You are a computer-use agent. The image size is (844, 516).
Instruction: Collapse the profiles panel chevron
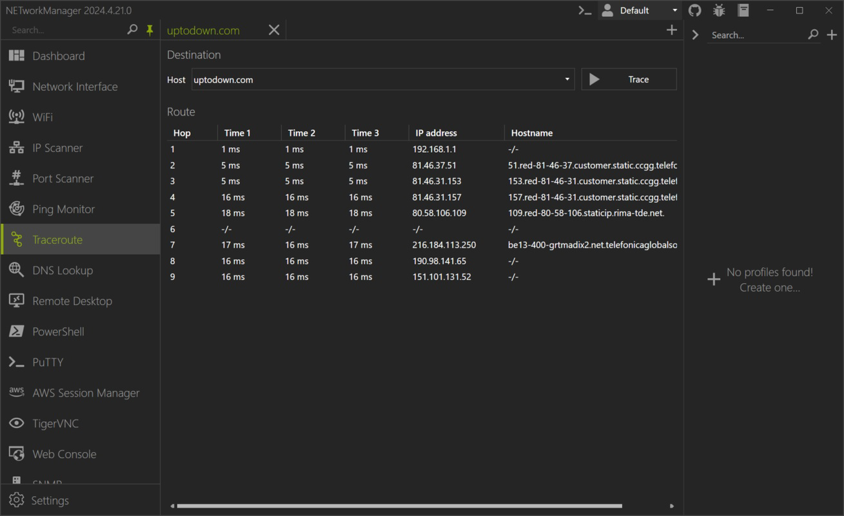[695, 35]
